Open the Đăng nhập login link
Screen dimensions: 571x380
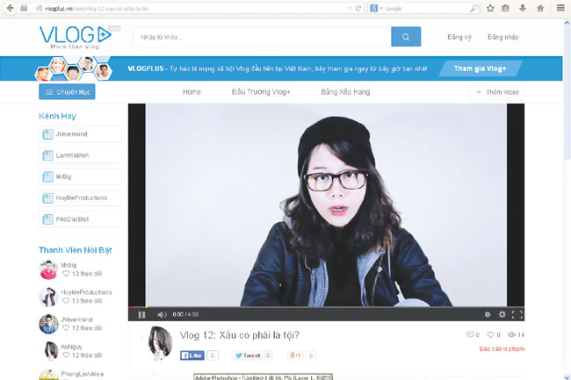(502, 37)
